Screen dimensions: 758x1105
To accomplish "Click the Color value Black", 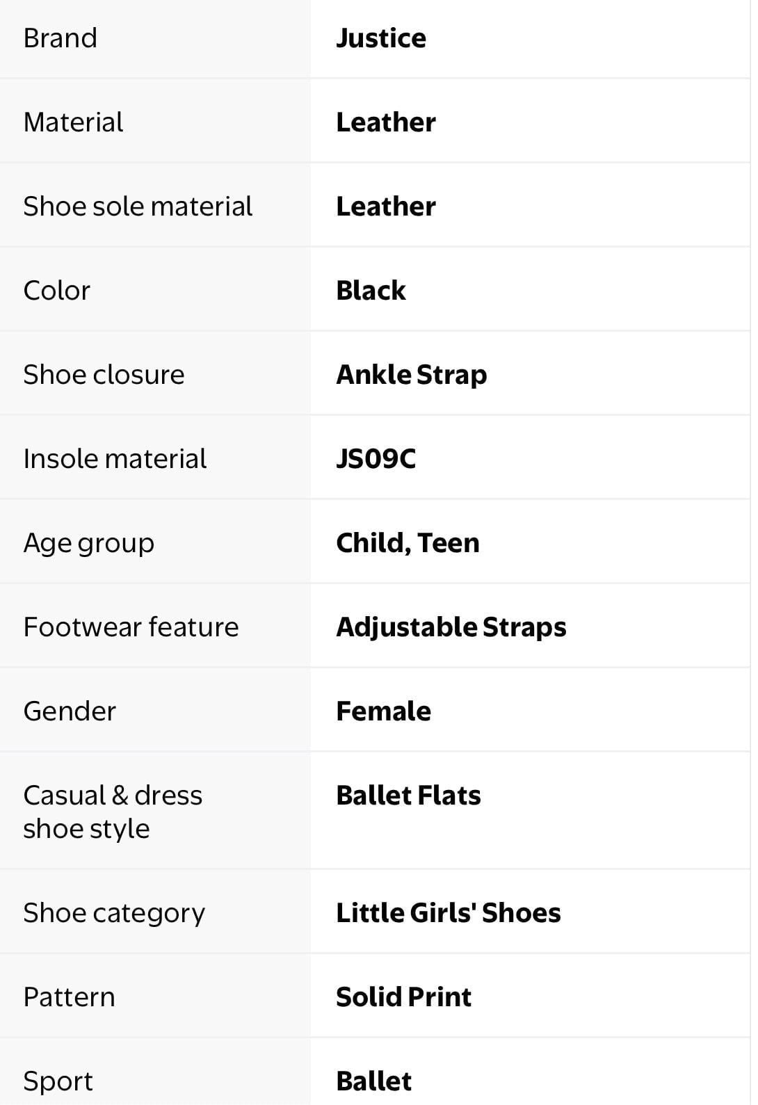I will click(x=371, y=291).
